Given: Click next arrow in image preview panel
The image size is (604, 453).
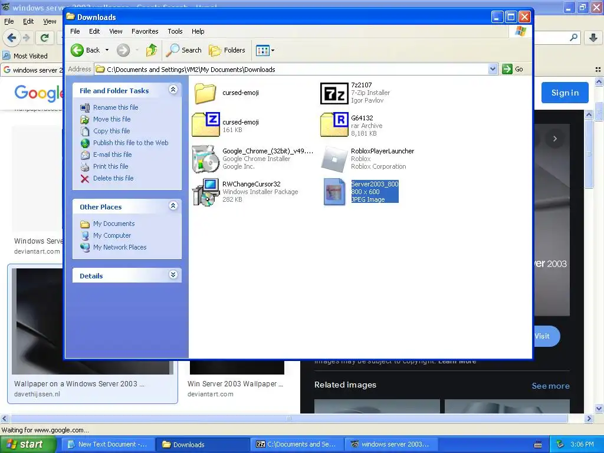Looking at the screenshot, I should [x=554, y=139].
